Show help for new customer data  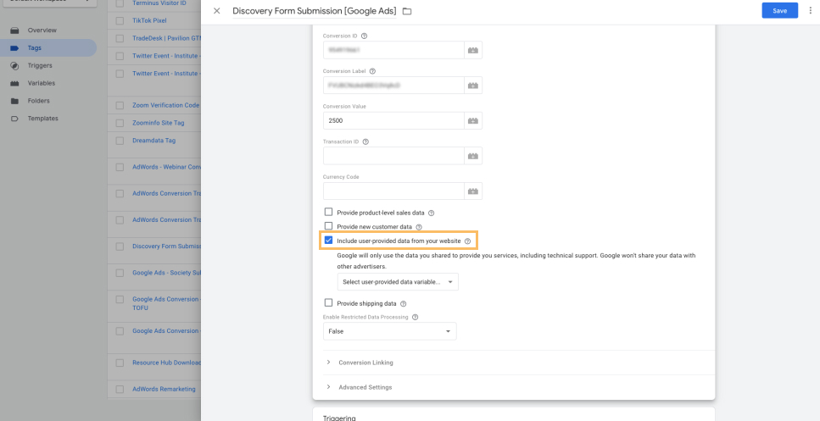[x=419, y=227]
